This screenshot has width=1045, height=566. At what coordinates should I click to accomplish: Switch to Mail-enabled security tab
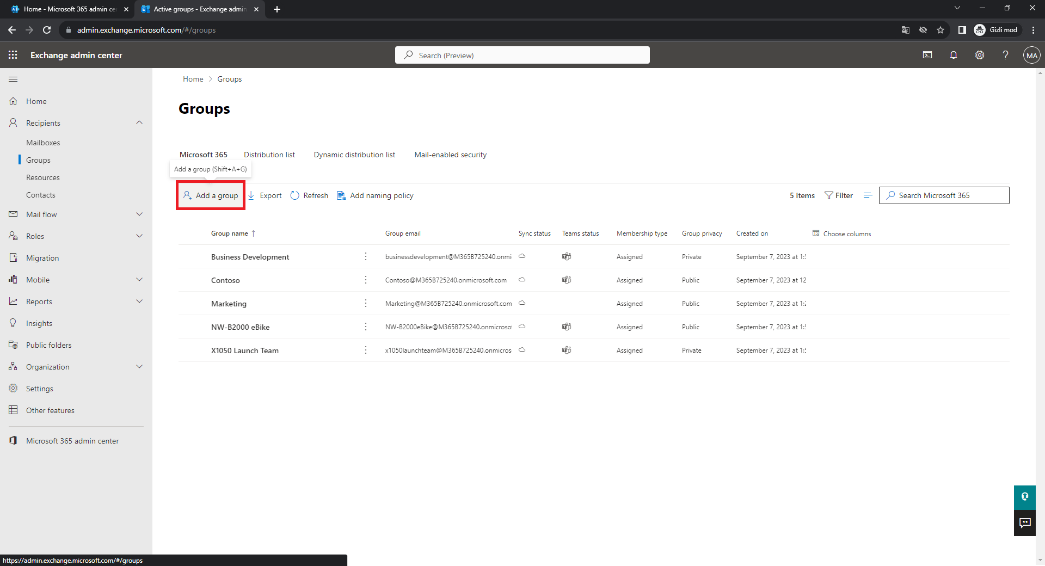450,155
